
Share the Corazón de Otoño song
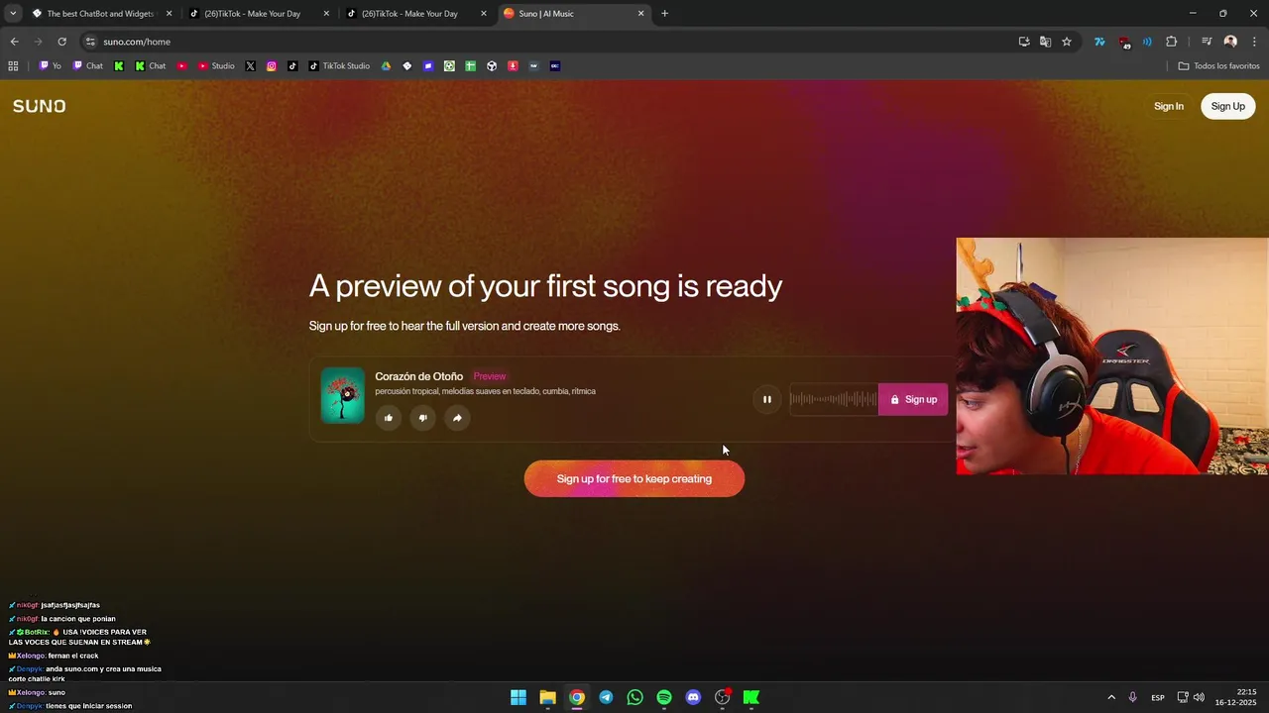(x=457, y=418)
